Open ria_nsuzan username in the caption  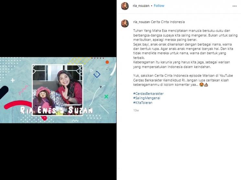(141, 22)
